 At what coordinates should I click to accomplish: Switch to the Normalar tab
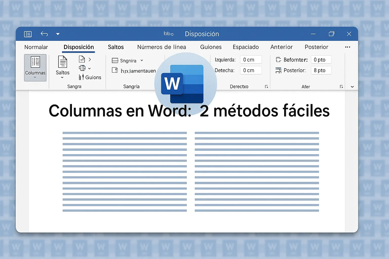pyautogui.click(x=36, y=47)
